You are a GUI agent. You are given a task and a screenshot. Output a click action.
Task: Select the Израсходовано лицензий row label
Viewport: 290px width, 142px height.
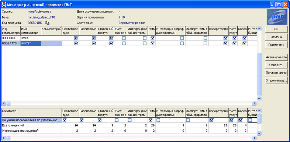32,131
